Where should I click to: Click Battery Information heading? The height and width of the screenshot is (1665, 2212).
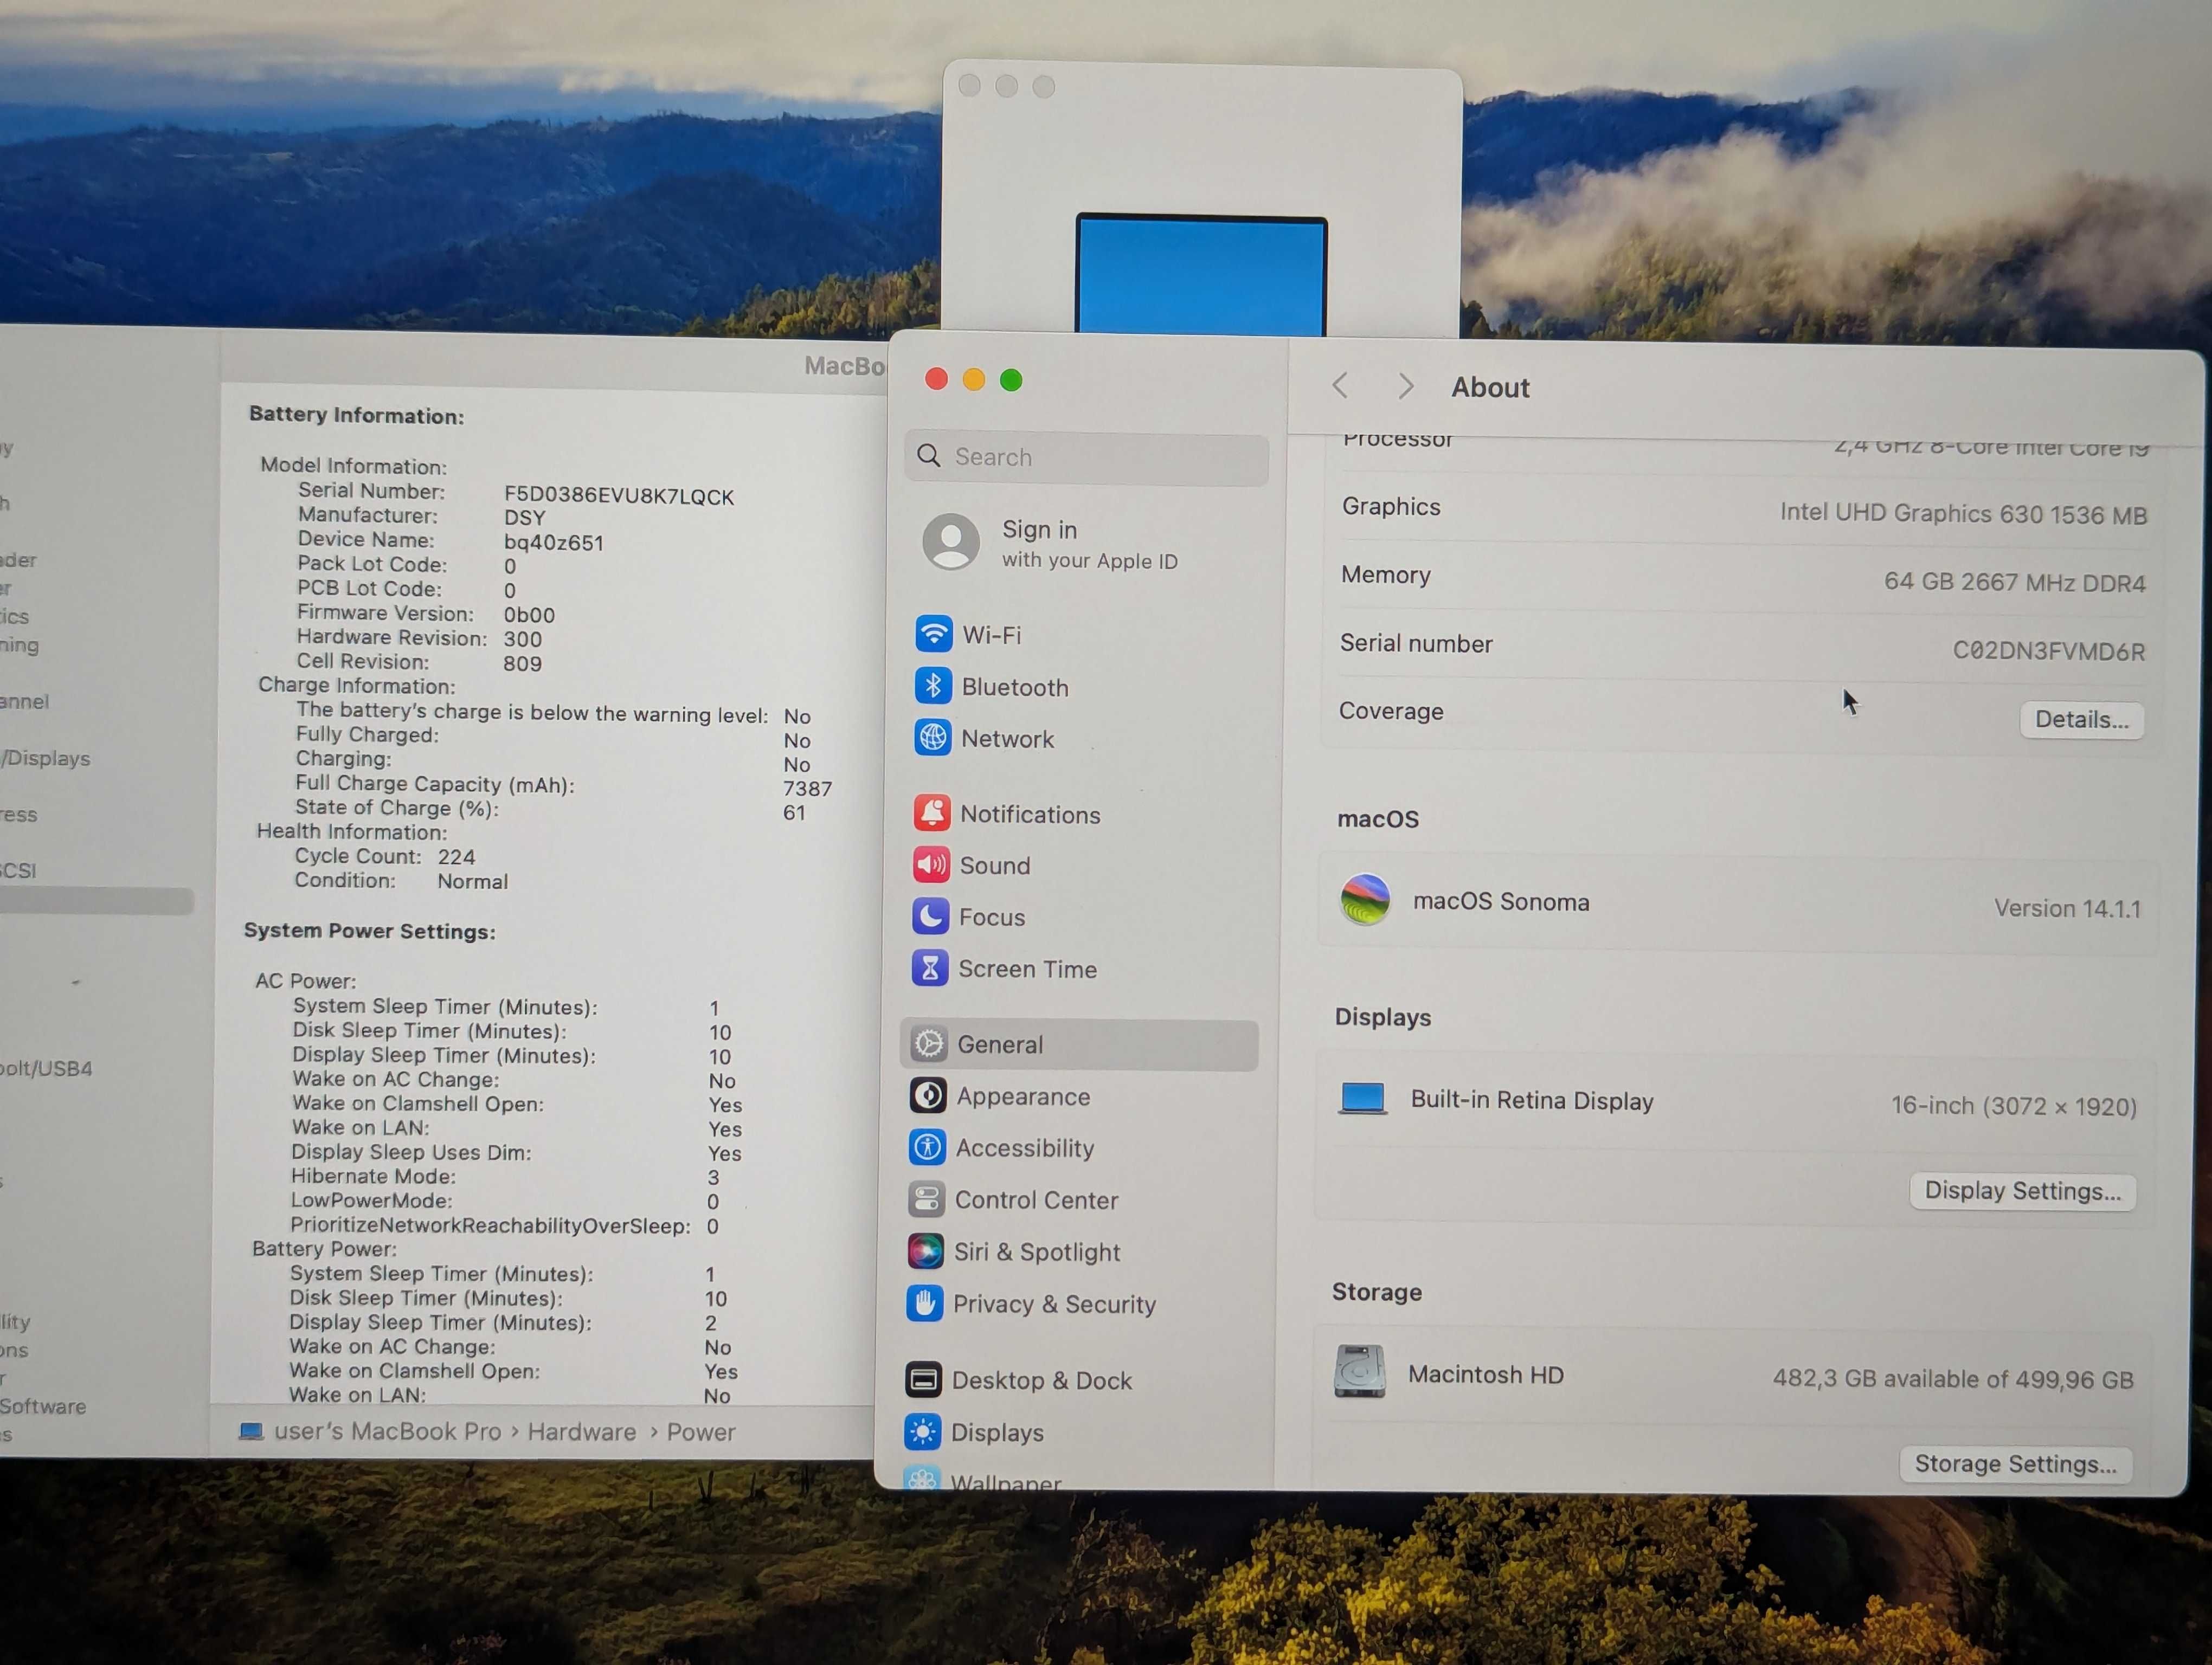[356, 415]
